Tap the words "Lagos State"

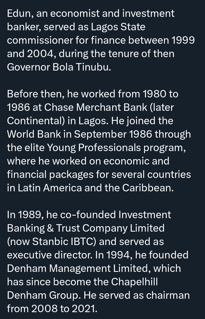[118, 27]
